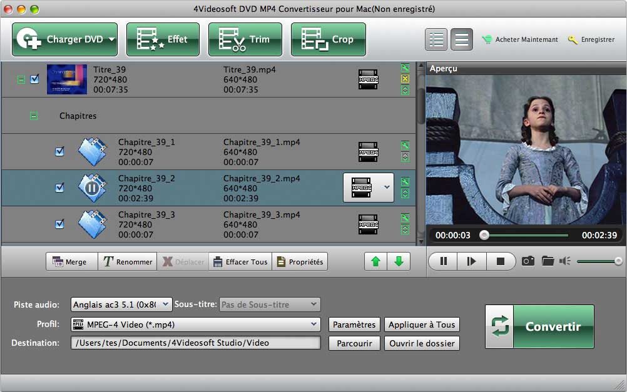Mute audio with the speaker icon

click(565, 261)
